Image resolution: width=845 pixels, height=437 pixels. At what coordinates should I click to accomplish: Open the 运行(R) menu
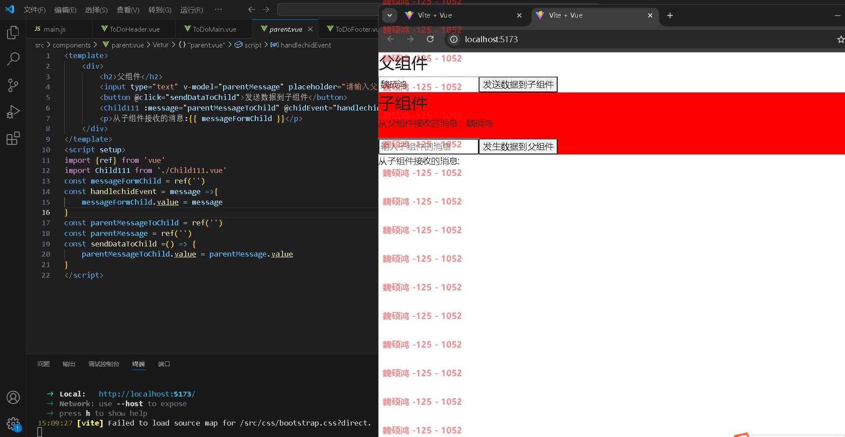tap(191, 10)
